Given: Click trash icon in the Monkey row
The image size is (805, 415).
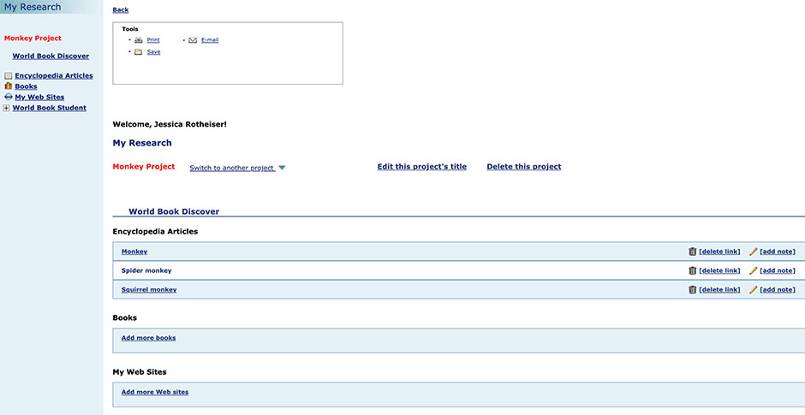Looking at the screenshot, I should point(692,252).
